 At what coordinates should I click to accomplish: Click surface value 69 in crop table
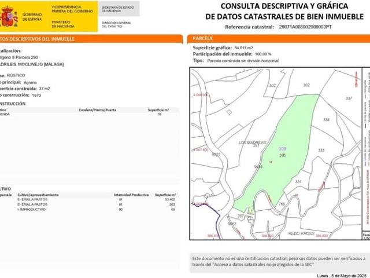pyautogui.click(x=173, y=210)
